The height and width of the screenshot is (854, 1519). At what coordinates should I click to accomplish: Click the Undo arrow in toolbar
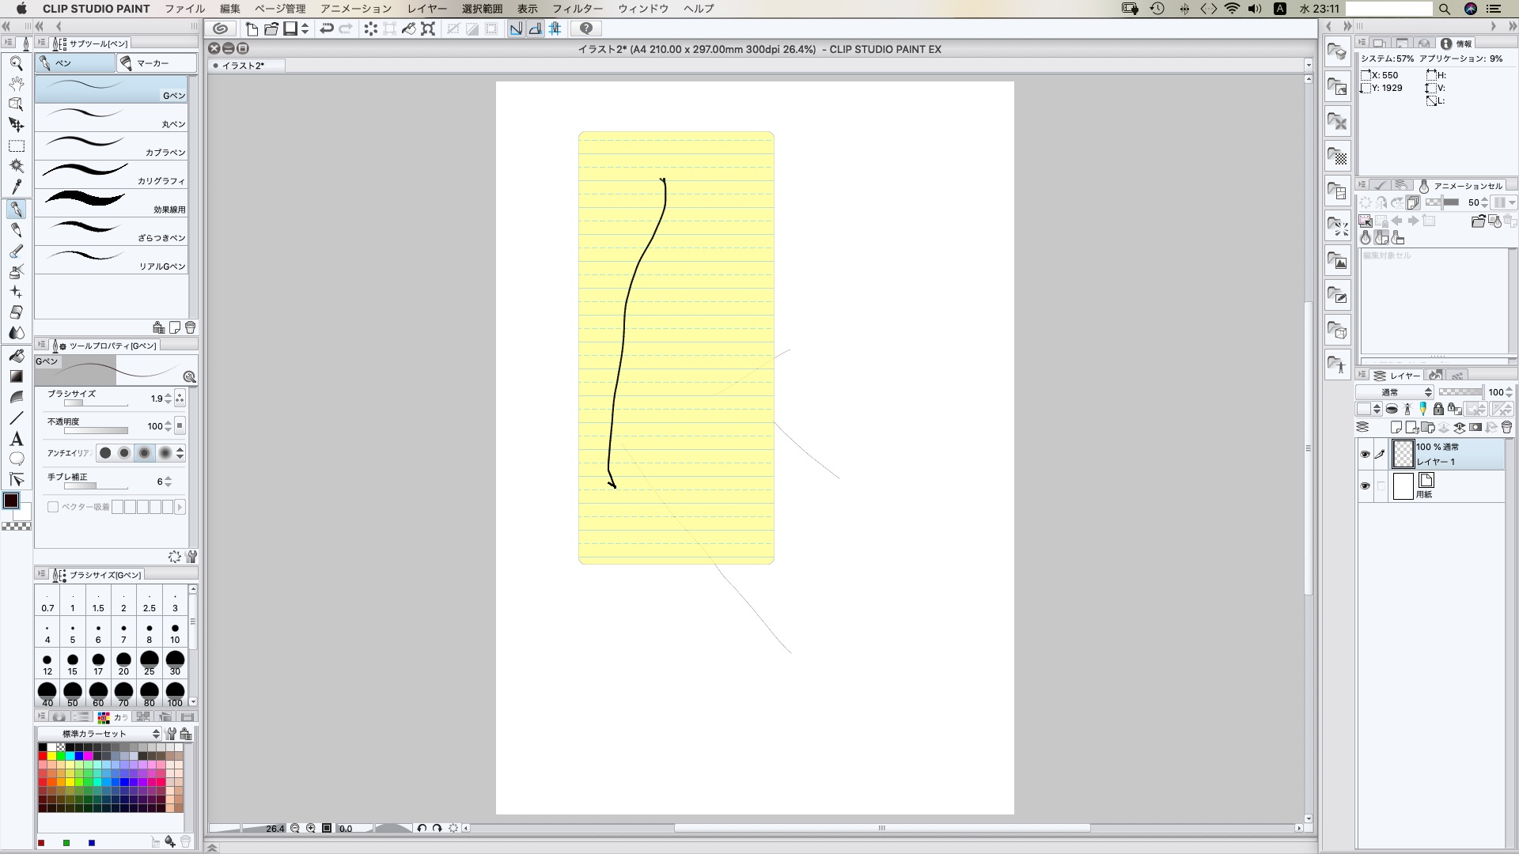click(326, 29)
